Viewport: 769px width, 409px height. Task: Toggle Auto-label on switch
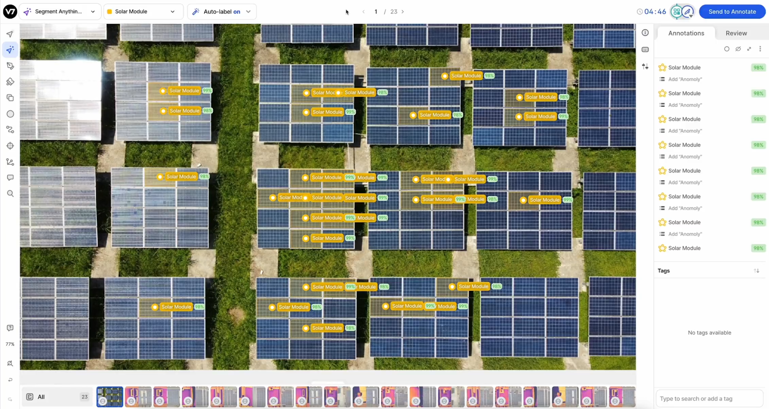[x=222, y=12]
